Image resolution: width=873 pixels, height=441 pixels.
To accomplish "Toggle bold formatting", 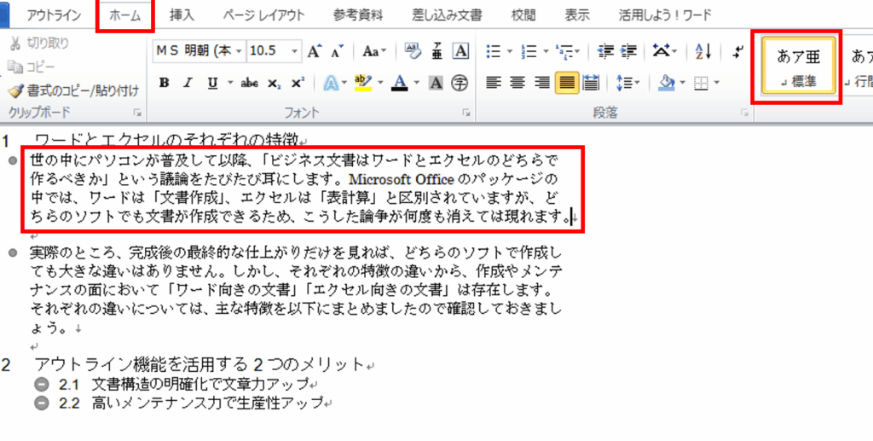I will pyautogui.click(x=165, y=83).
